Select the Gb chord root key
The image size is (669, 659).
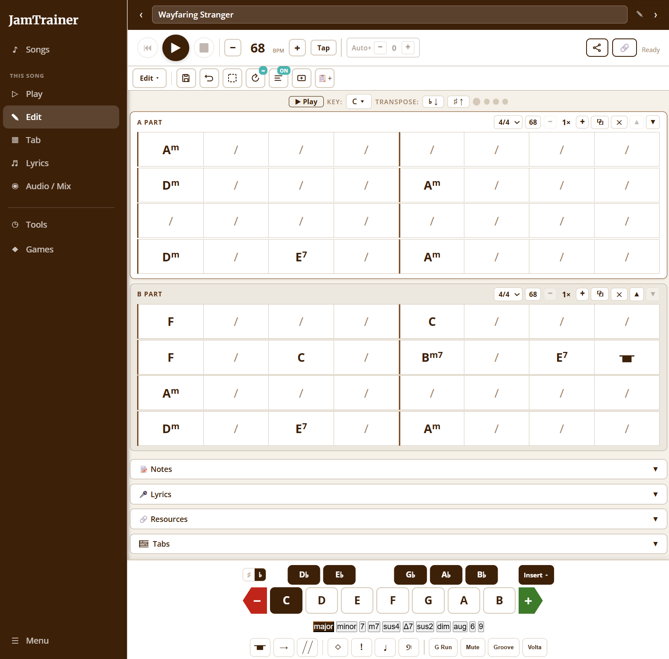click(410, 575)
